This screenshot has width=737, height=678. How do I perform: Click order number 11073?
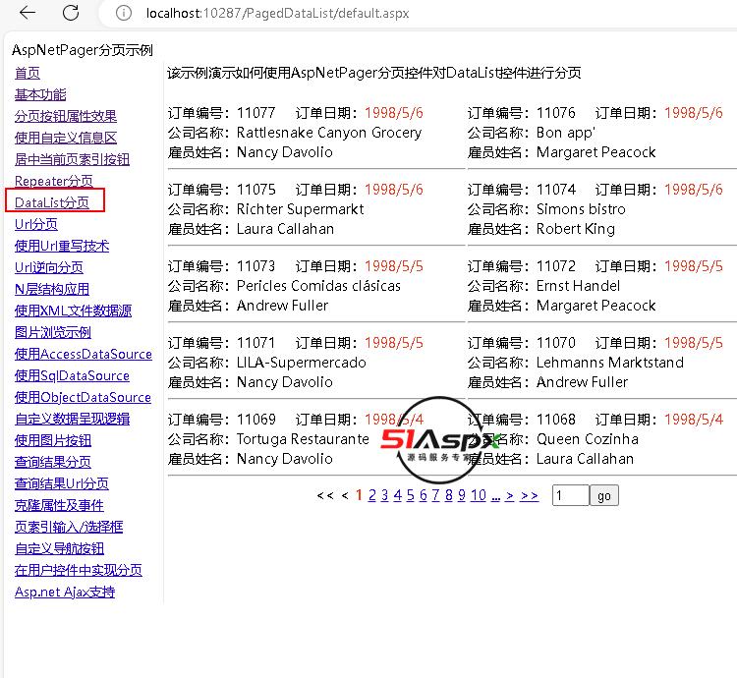(x=255, y=266)
